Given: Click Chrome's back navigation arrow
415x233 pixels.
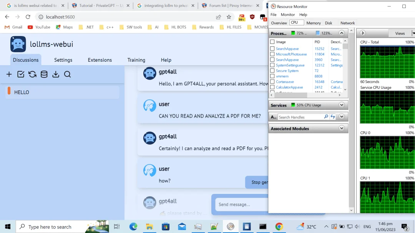Looking at the screenshot, I should click(x=7, y=17).
